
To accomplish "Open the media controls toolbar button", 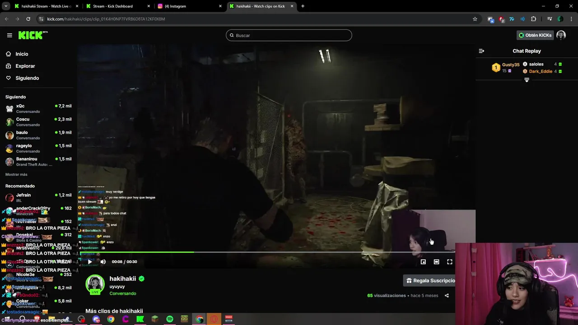I will click(550, 19).
